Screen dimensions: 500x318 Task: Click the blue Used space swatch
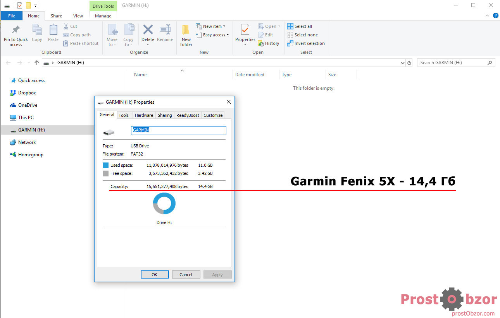point(105,165)
